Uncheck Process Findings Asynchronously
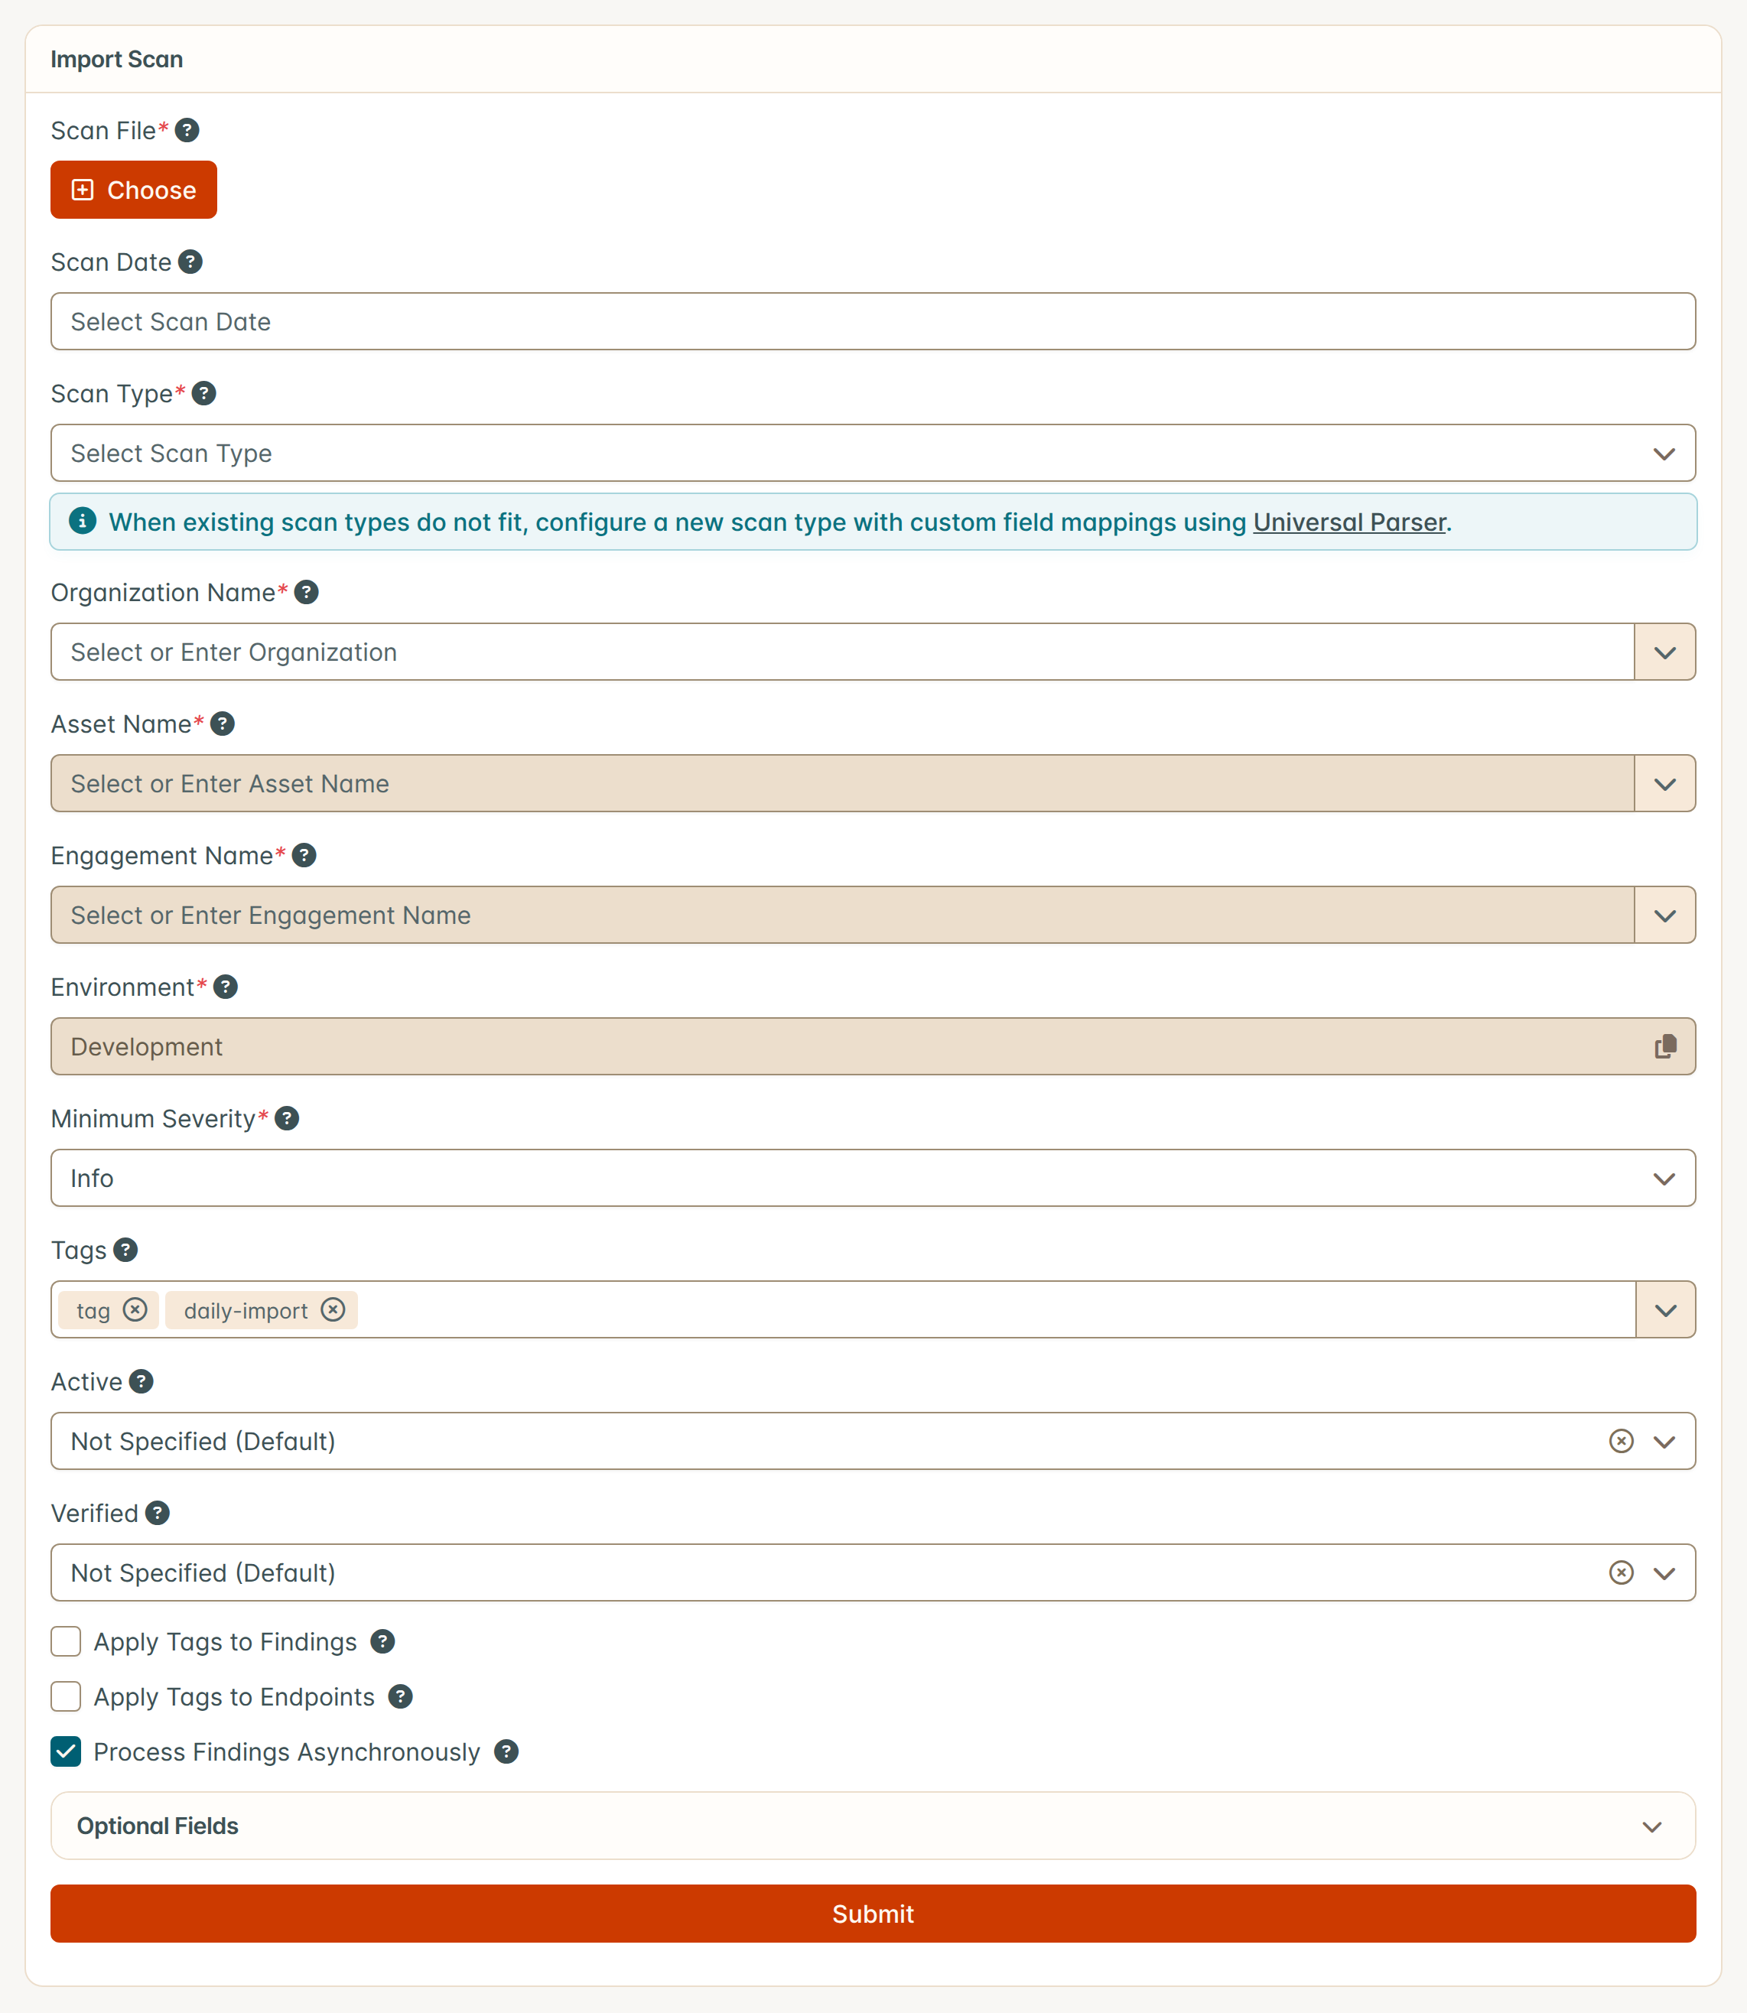The width and height of the screenshot is (1747, 2013). tap(65, 1751)
